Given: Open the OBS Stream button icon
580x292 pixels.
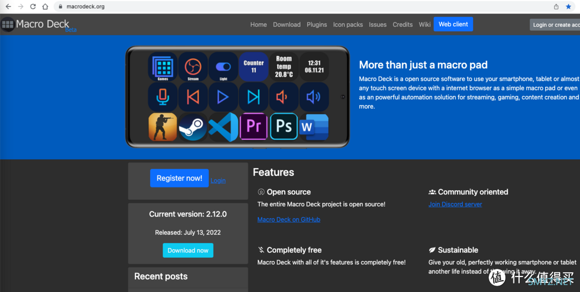Looking at the screenshot, I should [x=193, y=67].
